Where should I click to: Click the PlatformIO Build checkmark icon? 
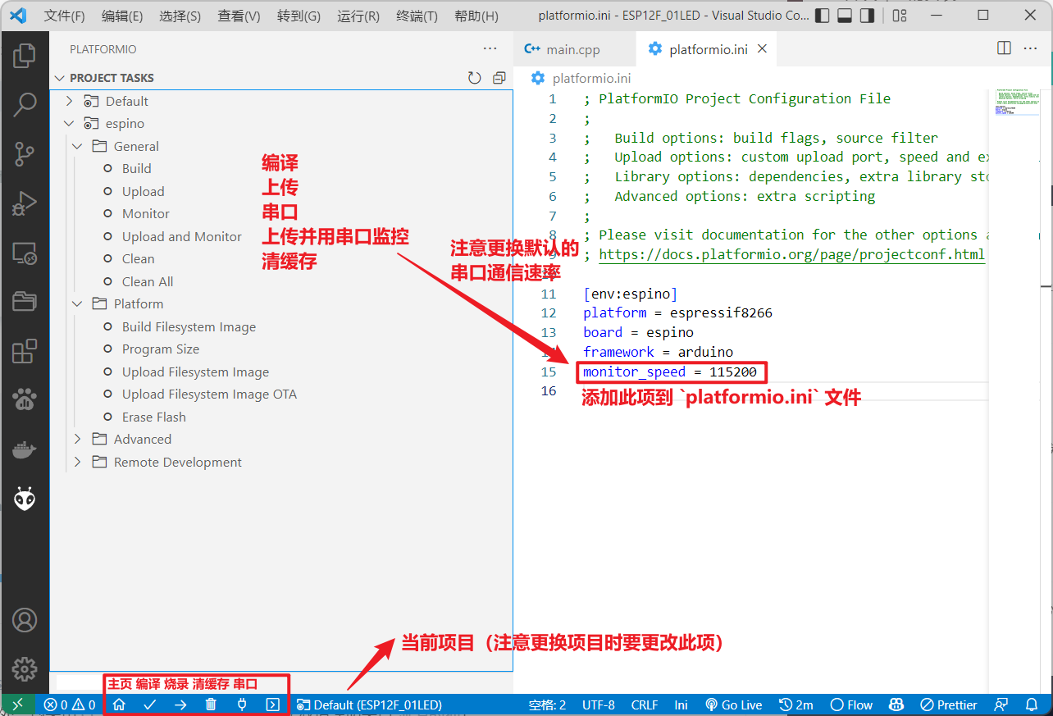[x=149, y=705]
